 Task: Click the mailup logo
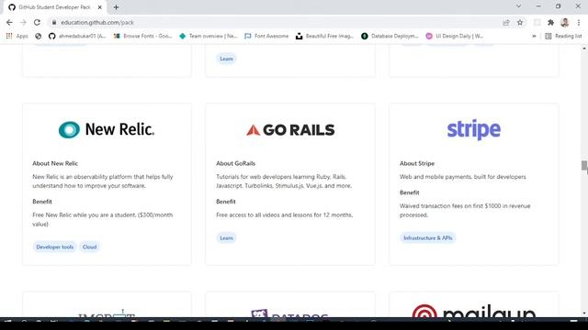pos(474,312)
